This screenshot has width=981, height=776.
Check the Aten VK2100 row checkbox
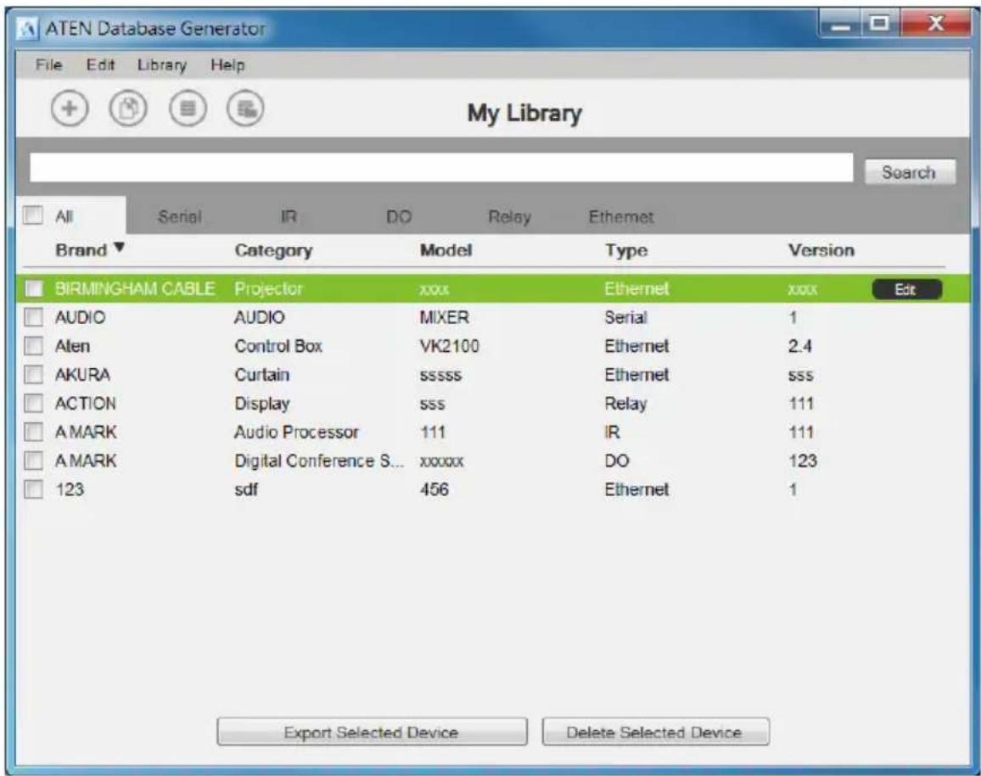(33, 346)
